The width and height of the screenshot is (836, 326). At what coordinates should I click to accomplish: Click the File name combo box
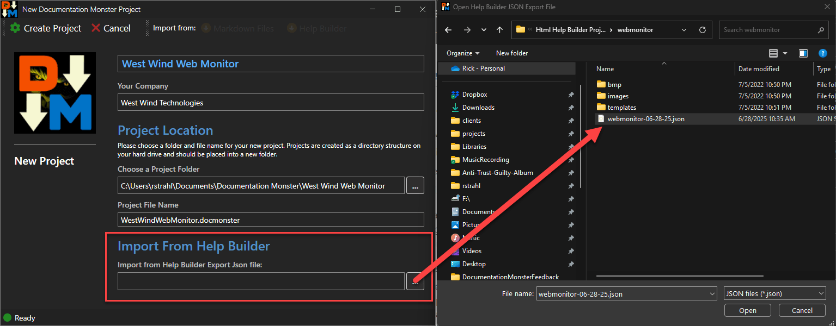627,294
